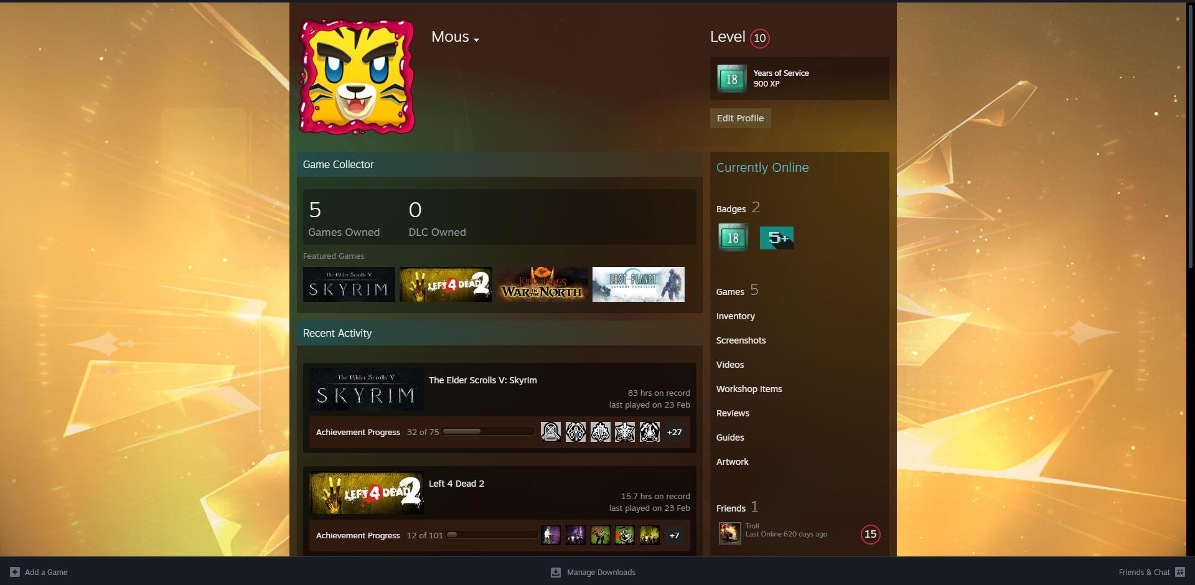Image resolution: width=1195 pixels, height=585 pixels.
Task: Open the Friends link in the sidebar
Action: click(731, 508)
